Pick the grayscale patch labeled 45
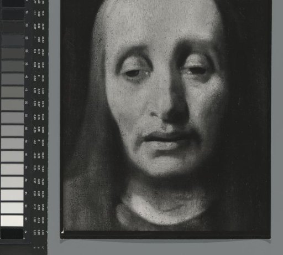This screenshot has height=255, width=283. 13,92
